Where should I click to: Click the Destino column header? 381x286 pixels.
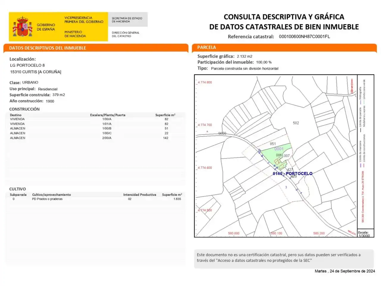16,115
